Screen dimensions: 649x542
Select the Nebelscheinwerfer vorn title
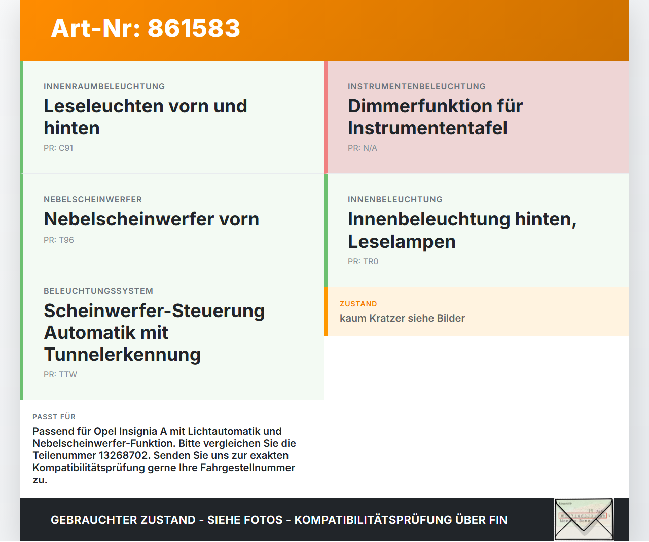[x=152, y=219]
